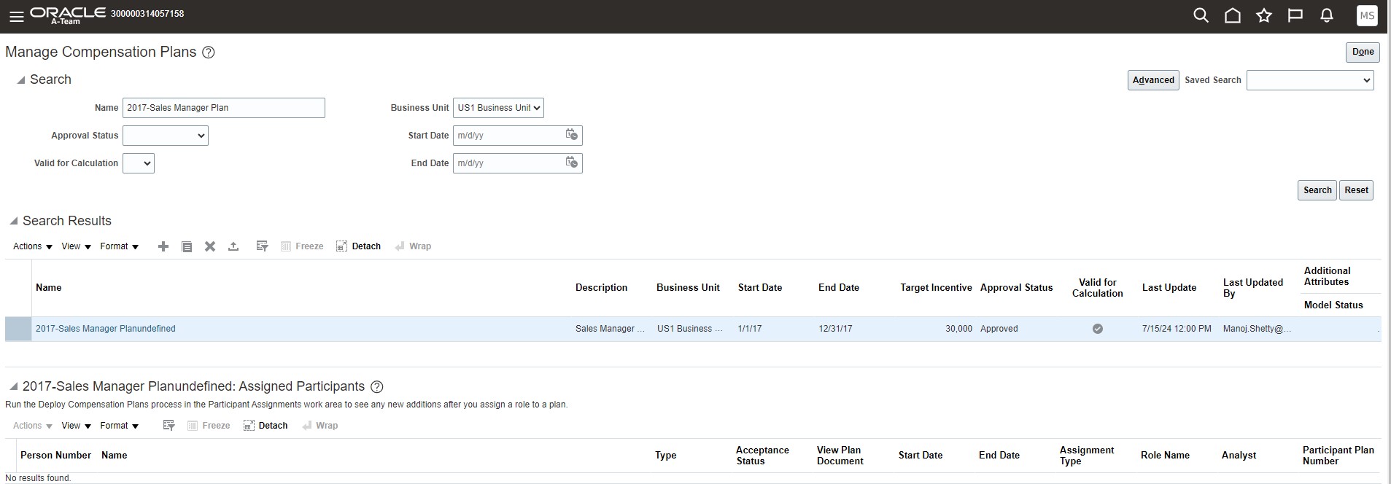Viewport: 1391px width, 484px height.
Task: Open Start Date calendar picker in Search
Action: (x=572, y=135)
